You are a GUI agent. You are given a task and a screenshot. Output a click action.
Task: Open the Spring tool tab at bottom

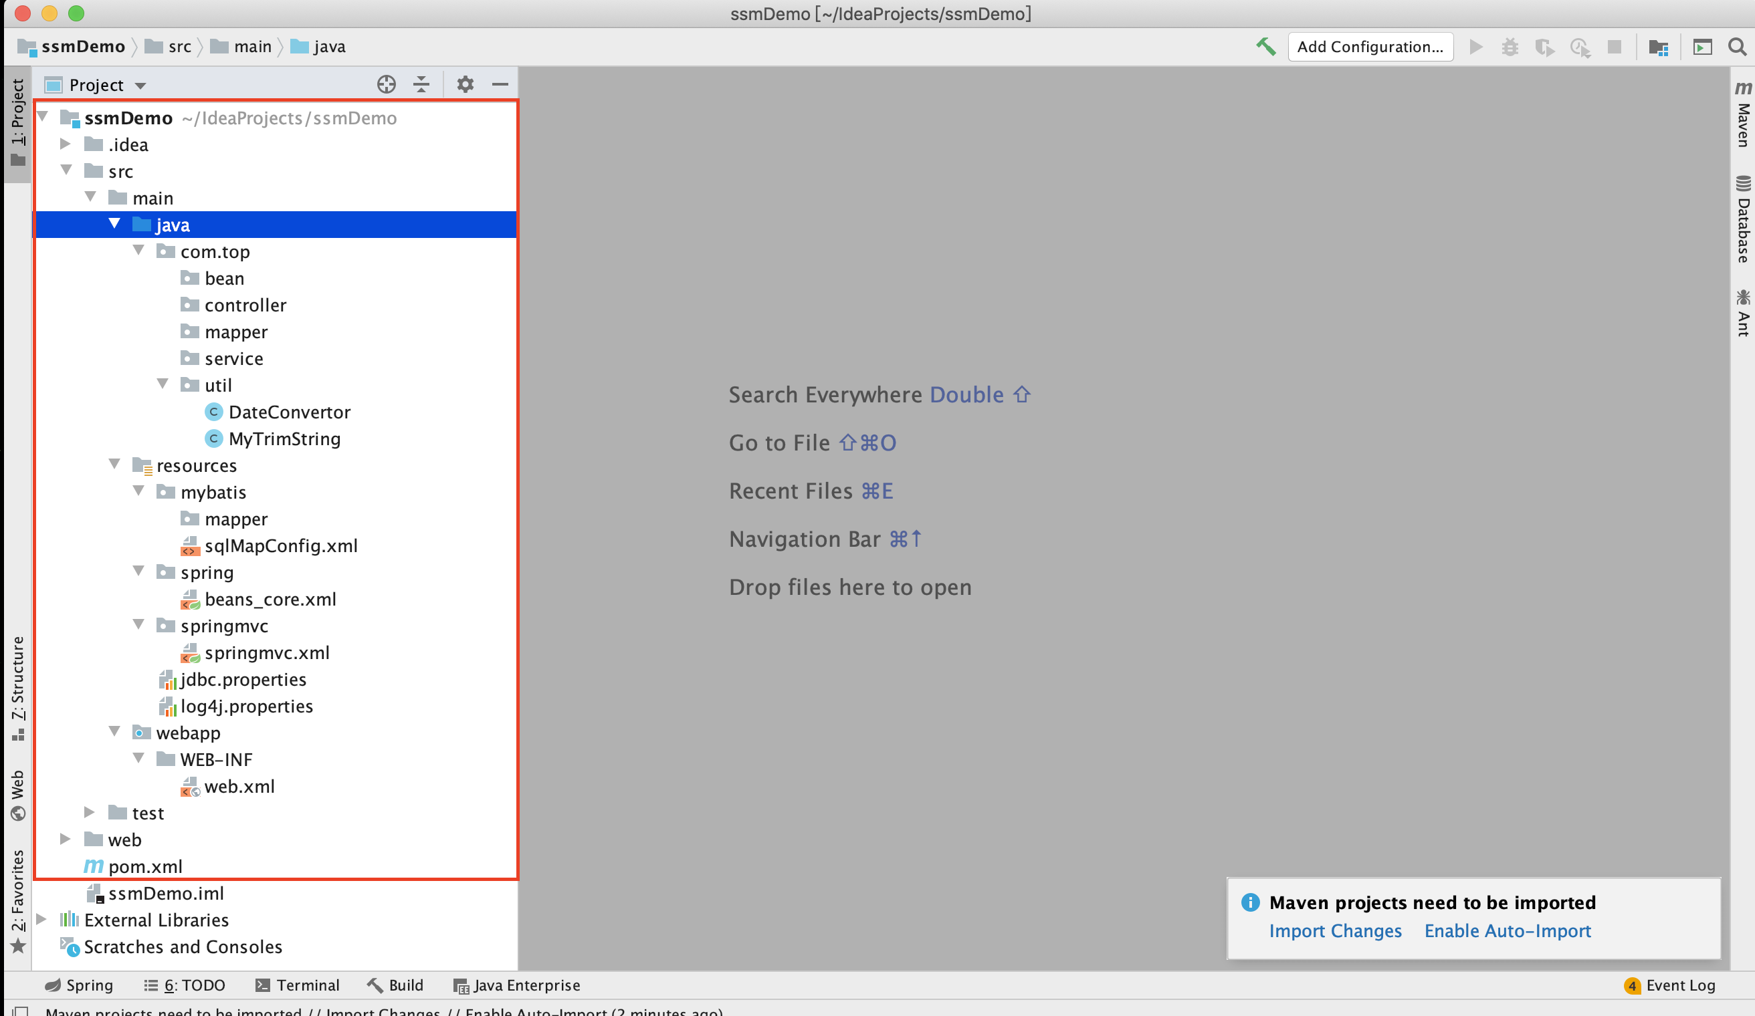coord(79,985)
